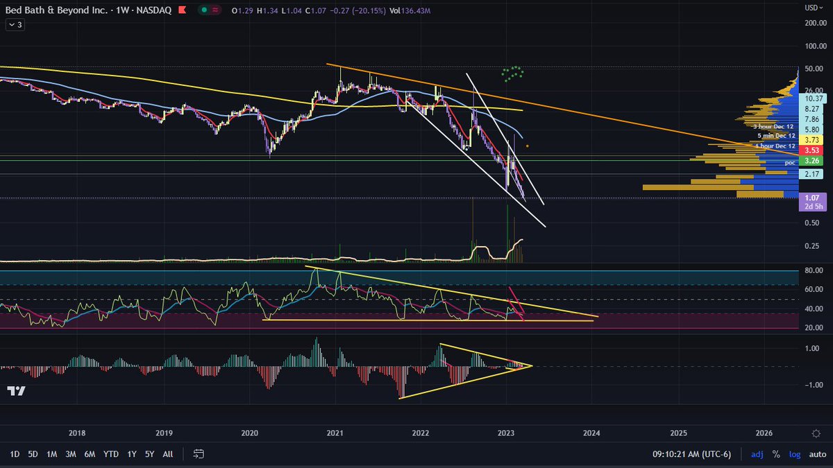Open the go to date calendar icon
The height and width of the screenshot is (468, 833).
click(199, 454)
